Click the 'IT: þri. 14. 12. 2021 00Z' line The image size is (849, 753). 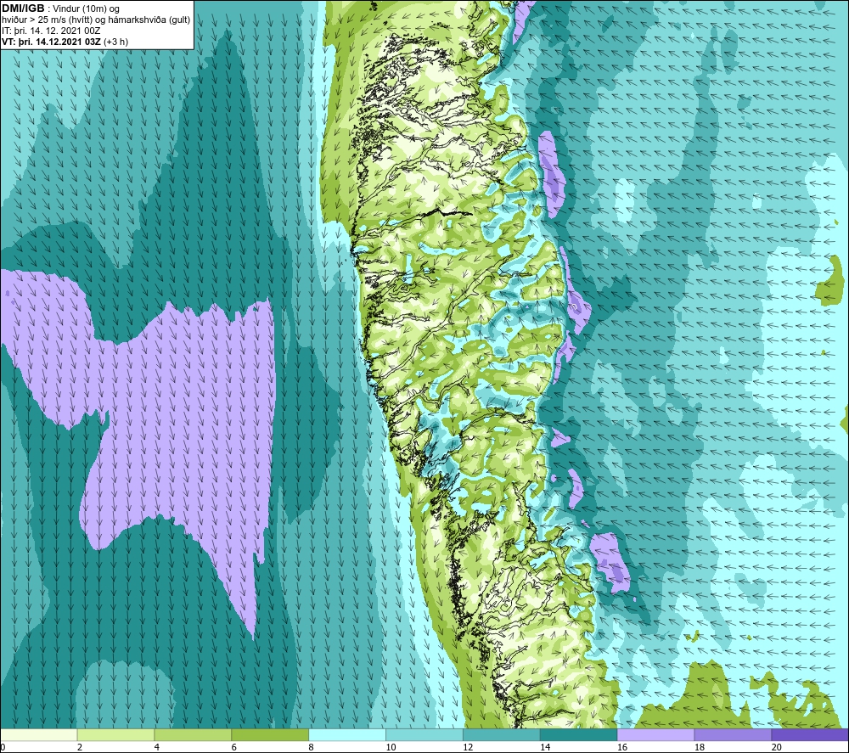[51, 31]
